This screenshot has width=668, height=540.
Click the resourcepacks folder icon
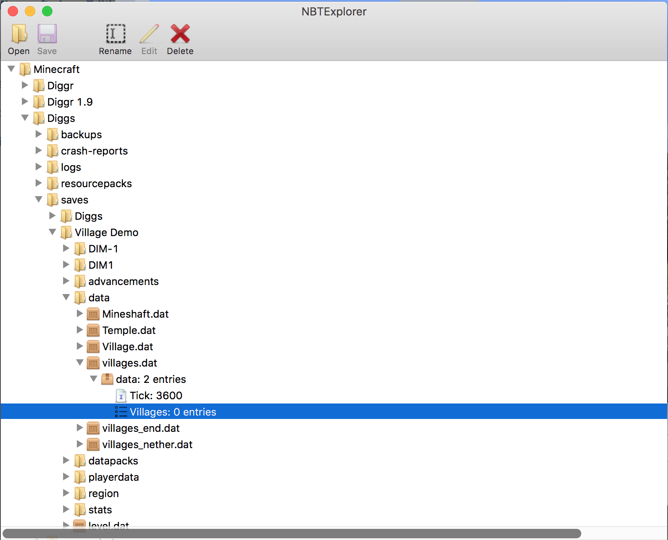[52, 183]
